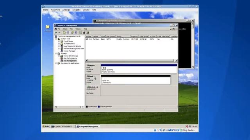Click the Fault Tolerance column header
This screenshot has width=250, height=140.
coord(163,37)
